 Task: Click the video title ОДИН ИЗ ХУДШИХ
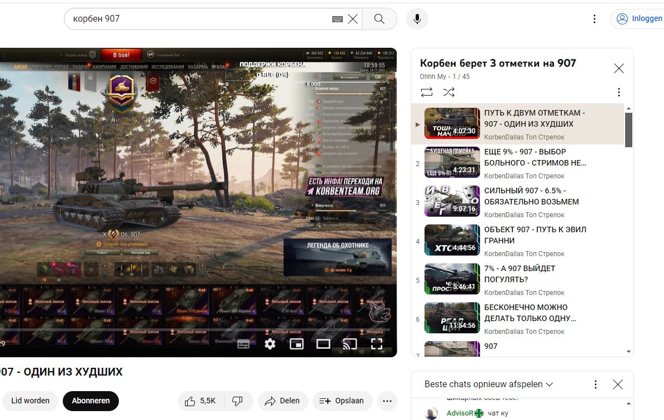click(62, 372)
